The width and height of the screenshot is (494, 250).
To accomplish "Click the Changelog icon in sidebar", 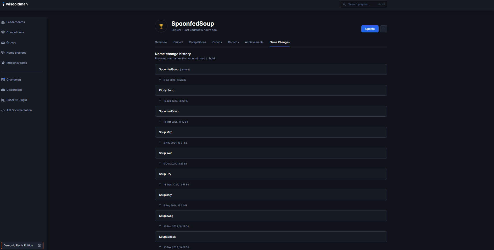I will pos(3,80).
